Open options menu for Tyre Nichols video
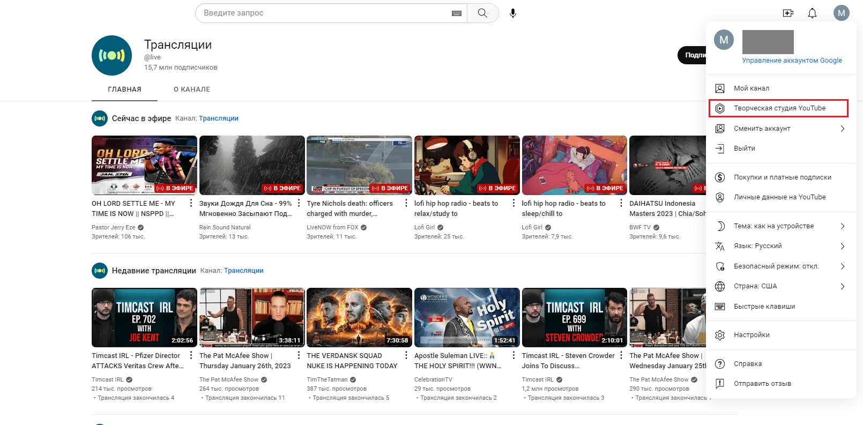Image resolution: width=863 pixels, height=425 pixels. [406, 203]
